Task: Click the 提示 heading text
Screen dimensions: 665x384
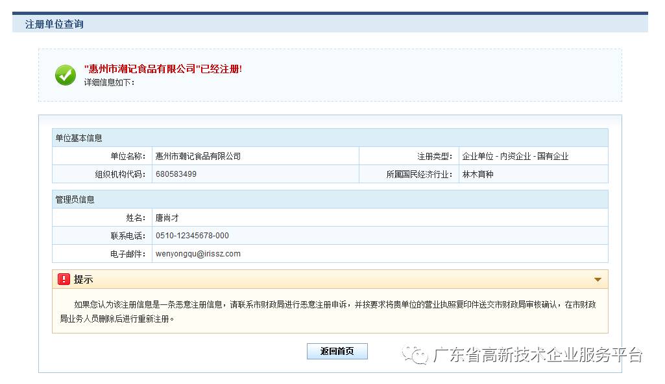Action: pyautogui.click(x=84, y=279)
